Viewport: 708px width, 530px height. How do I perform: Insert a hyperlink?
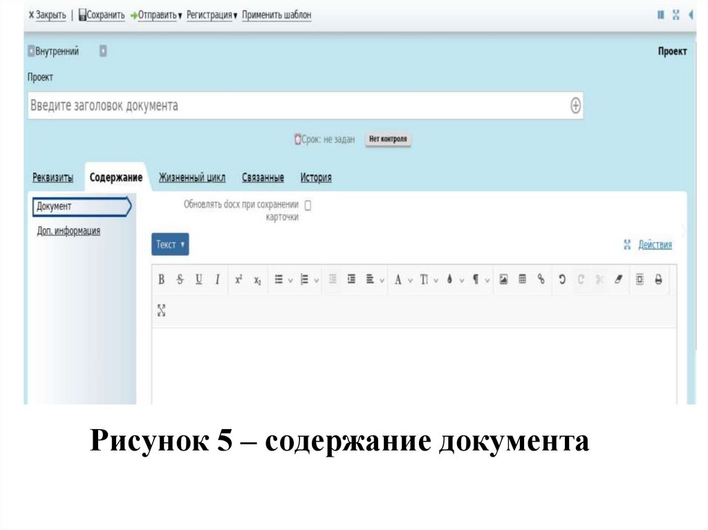pyautogui.click(x=541, y=279)
